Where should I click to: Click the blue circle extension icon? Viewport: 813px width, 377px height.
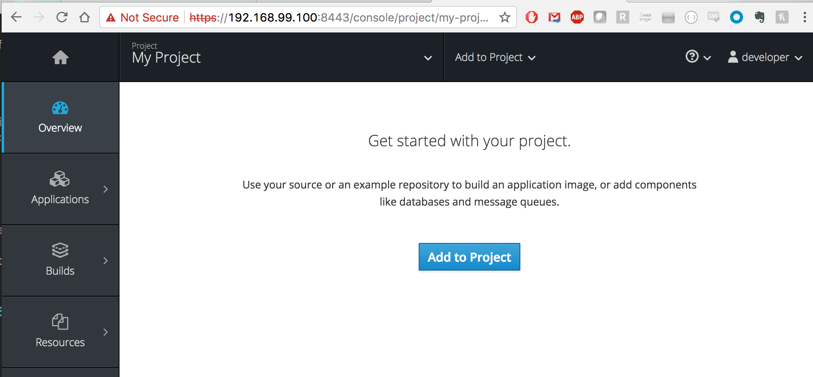737,17
